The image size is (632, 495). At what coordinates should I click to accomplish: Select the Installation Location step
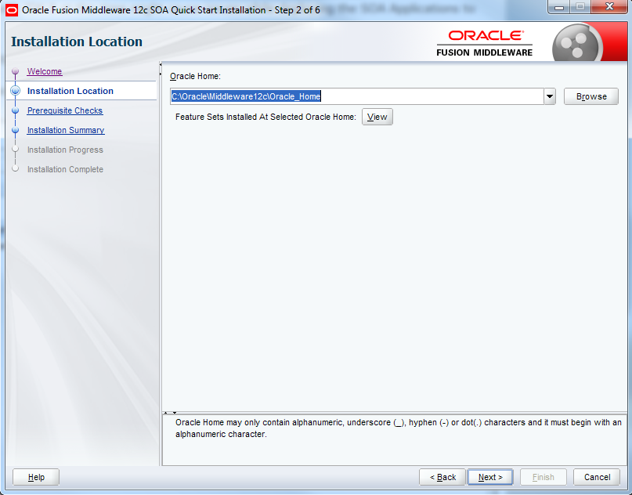pos(70,91)
